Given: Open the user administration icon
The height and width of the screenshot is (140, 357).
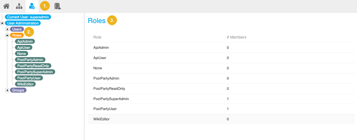Looking at the screenshot, I should pos(32,6).
